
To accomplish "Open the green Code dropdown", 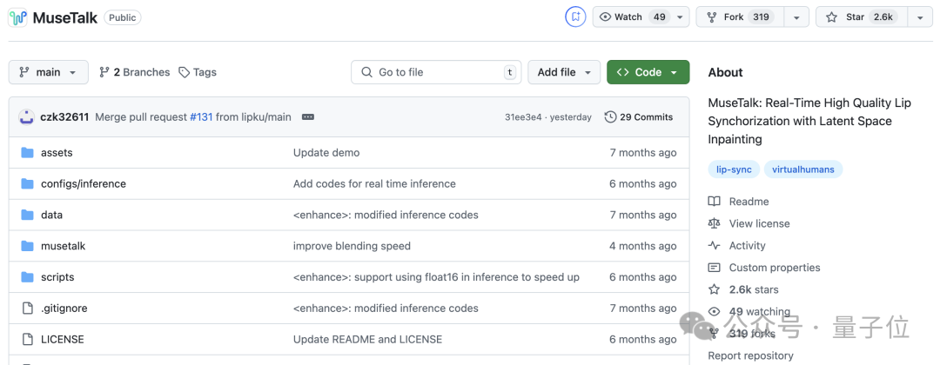I will pyautogui.click(x=648, y=72).
